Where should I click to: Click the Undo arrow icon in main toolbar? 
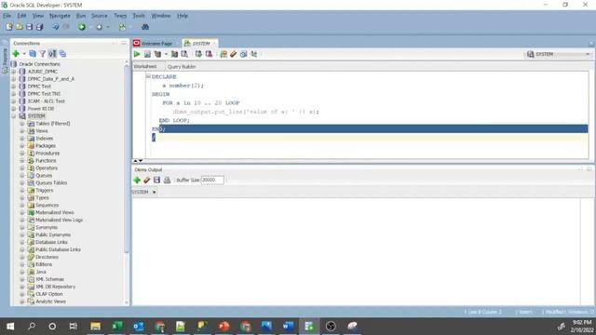(56, 27)
